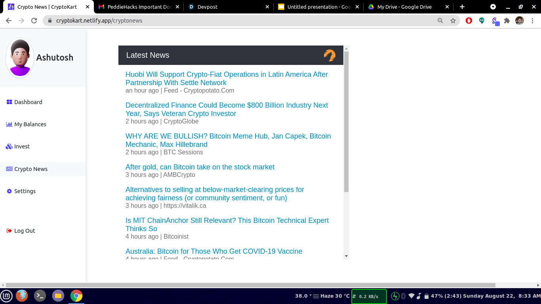
Task: Switch to the Devpost tab
Action: click(x=229, y=7)
